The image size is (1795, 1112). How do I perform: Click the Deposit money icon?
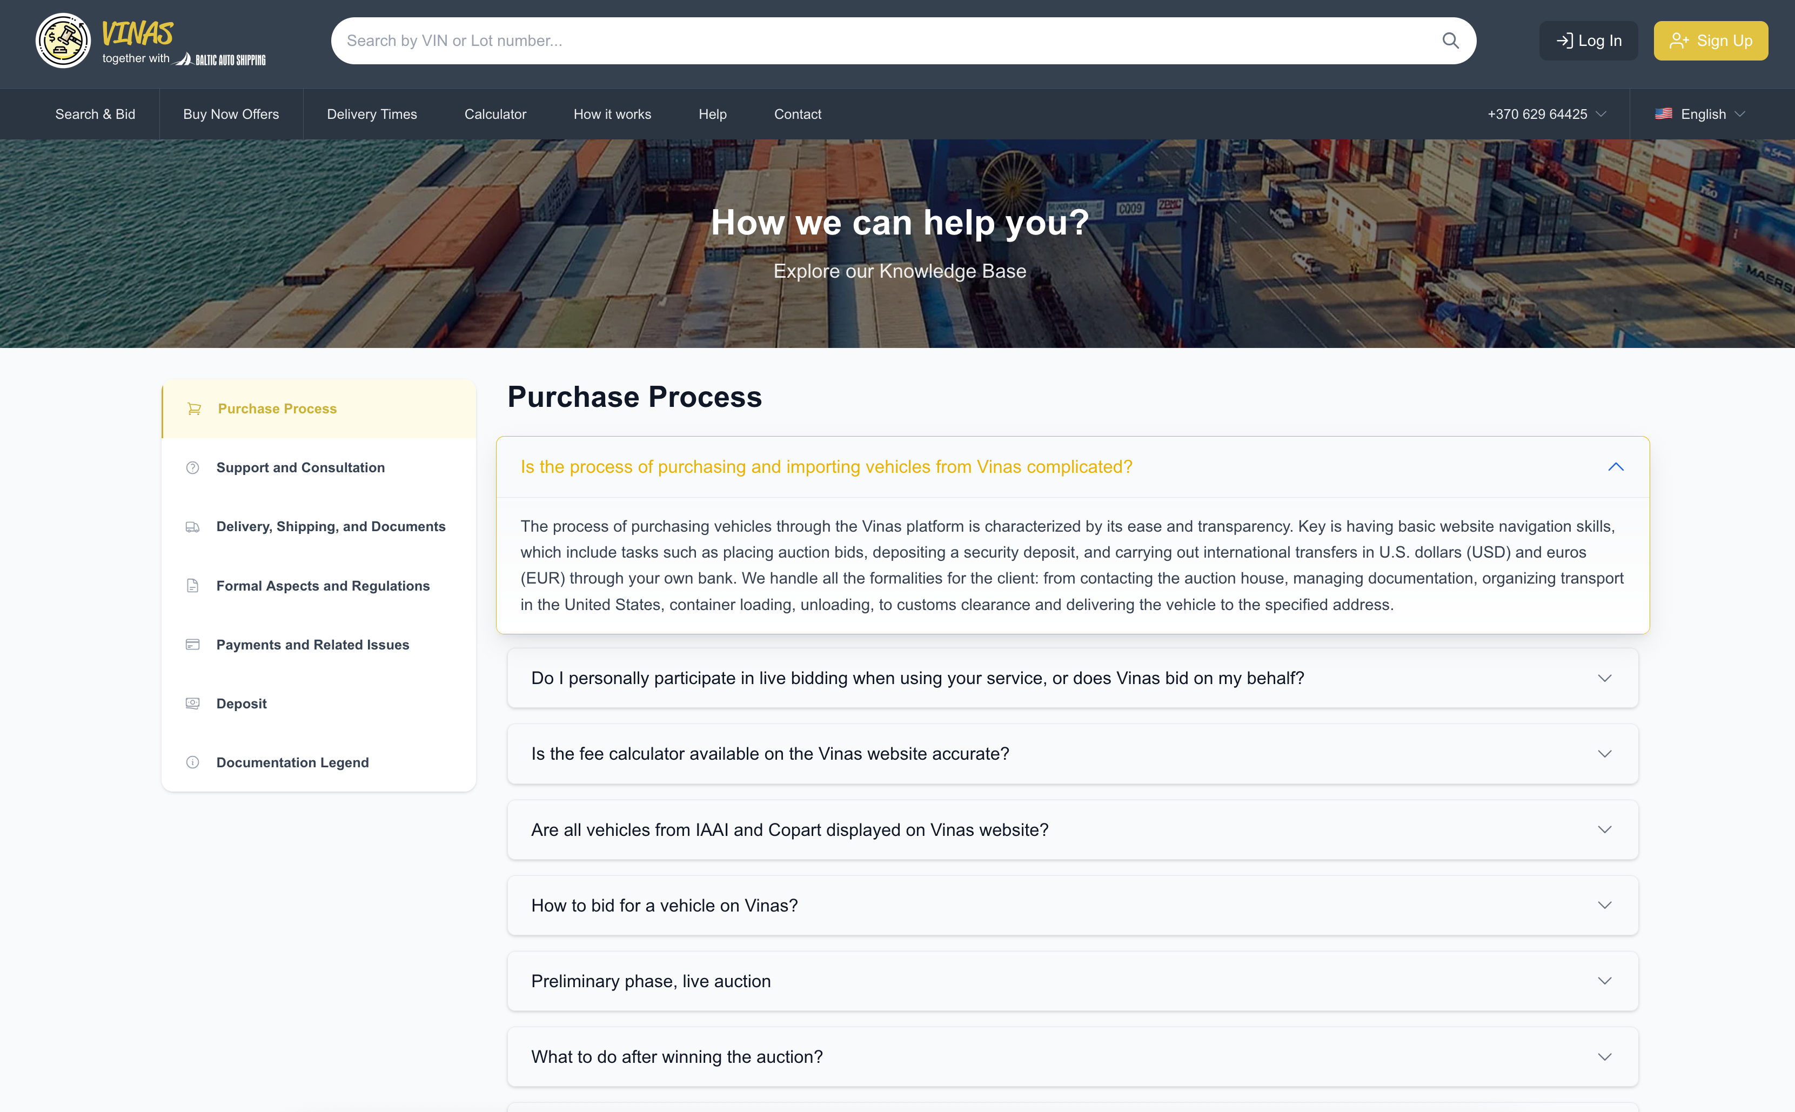193,703
